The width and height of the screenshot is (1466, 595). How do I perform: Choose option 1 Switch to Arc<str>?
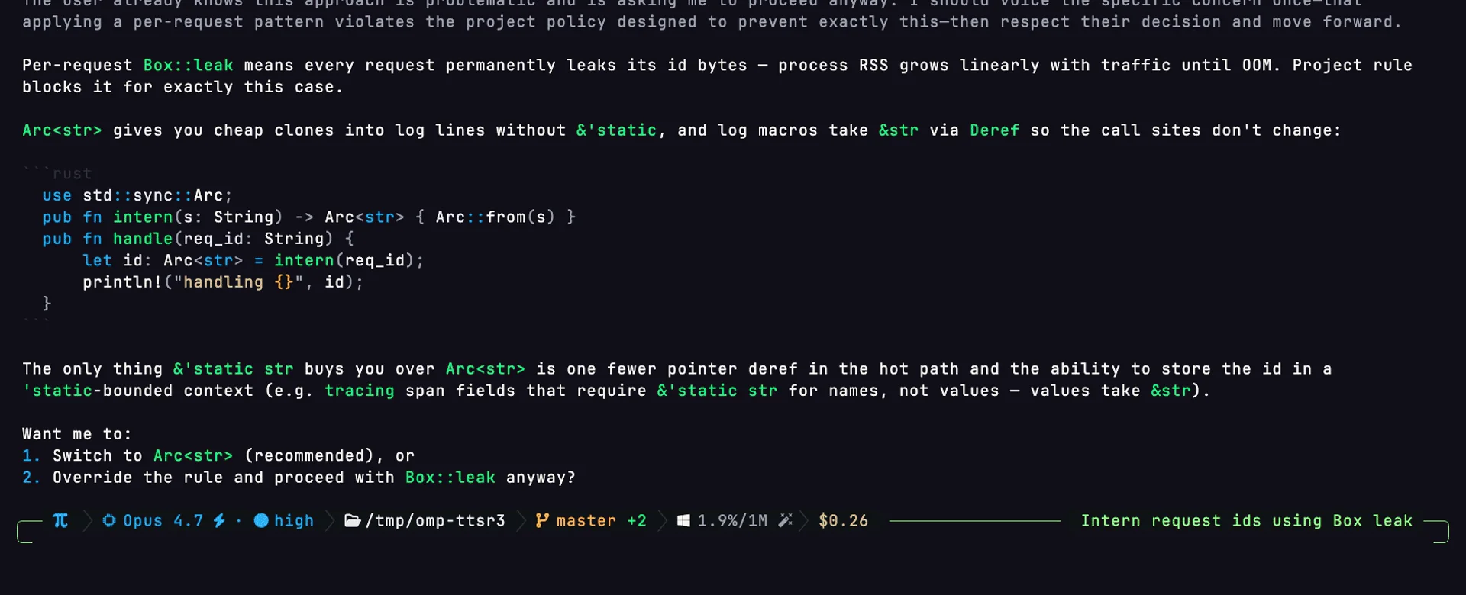[x=218, y=455]
